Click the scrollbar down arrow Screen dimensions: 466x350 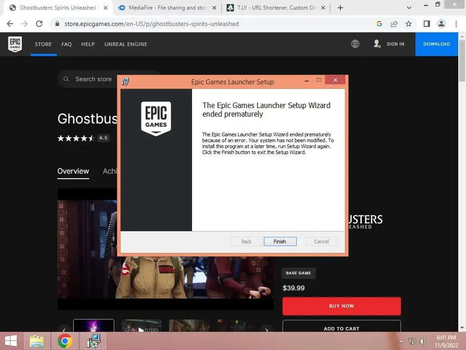pyautogui.click(x=462, y=328)
